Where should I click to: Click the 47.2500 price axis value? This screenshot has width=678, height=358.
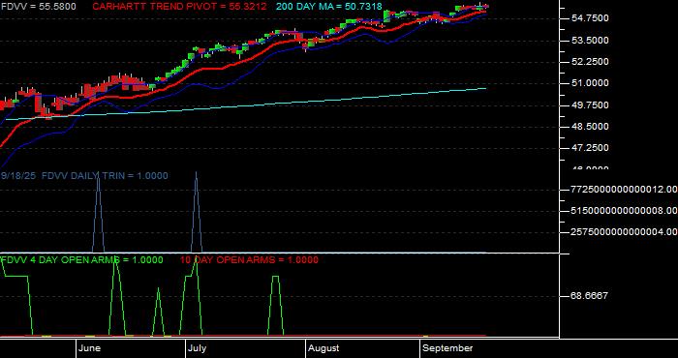point(590,148)
